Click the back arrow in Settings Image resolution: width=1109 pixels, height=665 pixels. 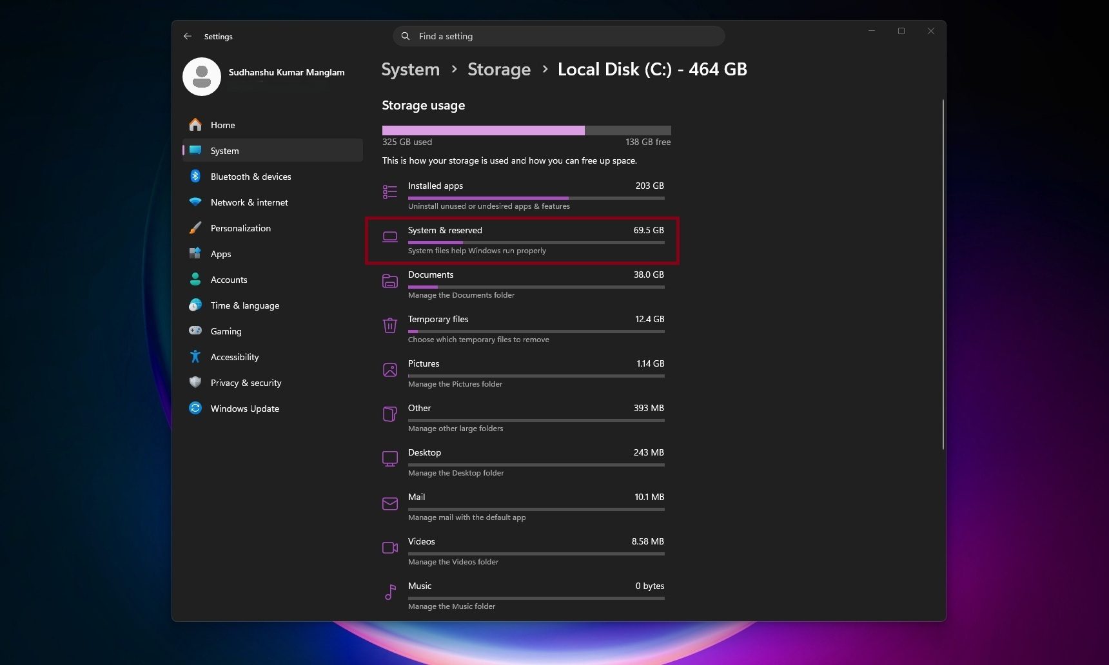click(x=188, y=36)
